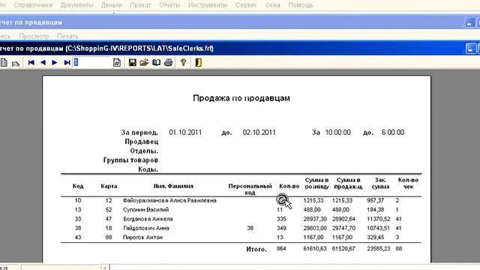Select seller Файзурахманова Алиса Равилевна
Viewport: 480px width, 270px height.
[x=169, y=200]
